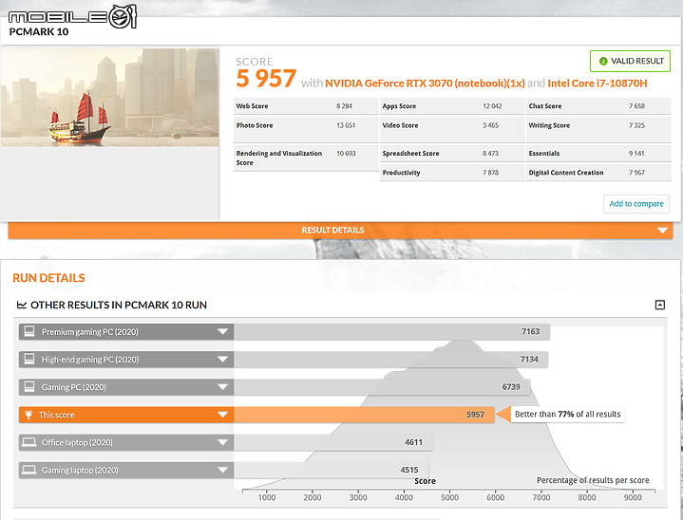Click the Mobile01 logo
The height and width of the screenshot is (520, 683).
tap(72, 17)
